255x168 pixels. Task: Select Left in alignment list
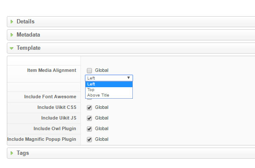pyautogui.click(x=109, y=84)
